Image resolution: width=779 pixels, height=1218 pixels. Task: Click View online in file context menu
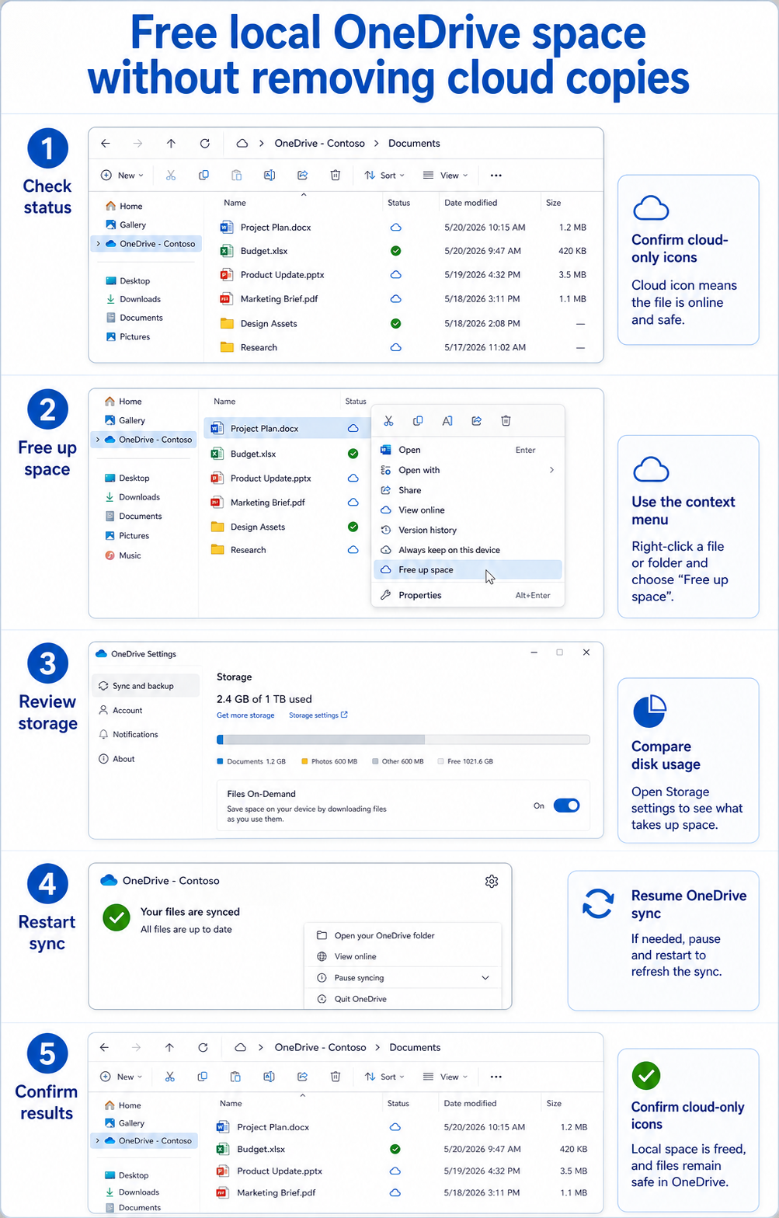click(x=468, y=510)
